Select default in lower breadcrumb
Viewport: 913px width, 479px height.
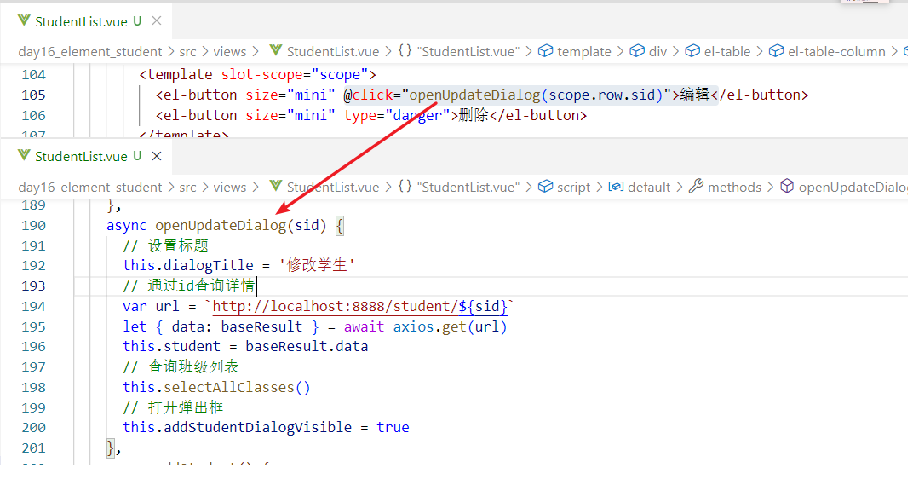point(649,187)
